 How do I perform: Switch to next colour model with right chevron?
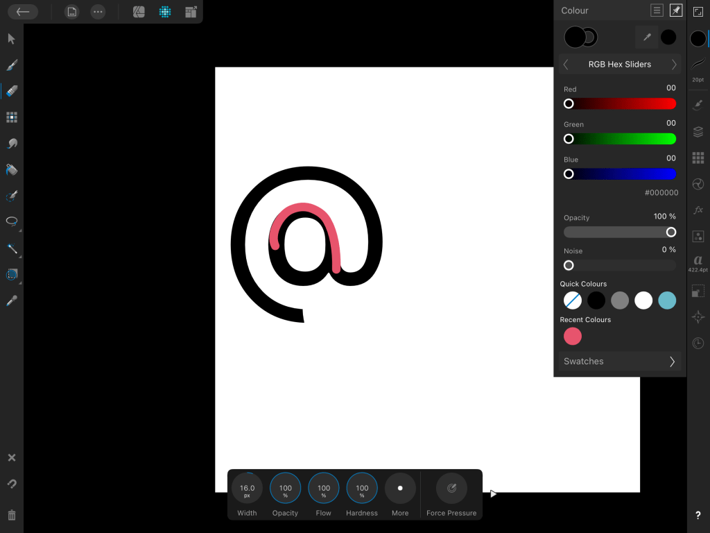pos(674,65)
